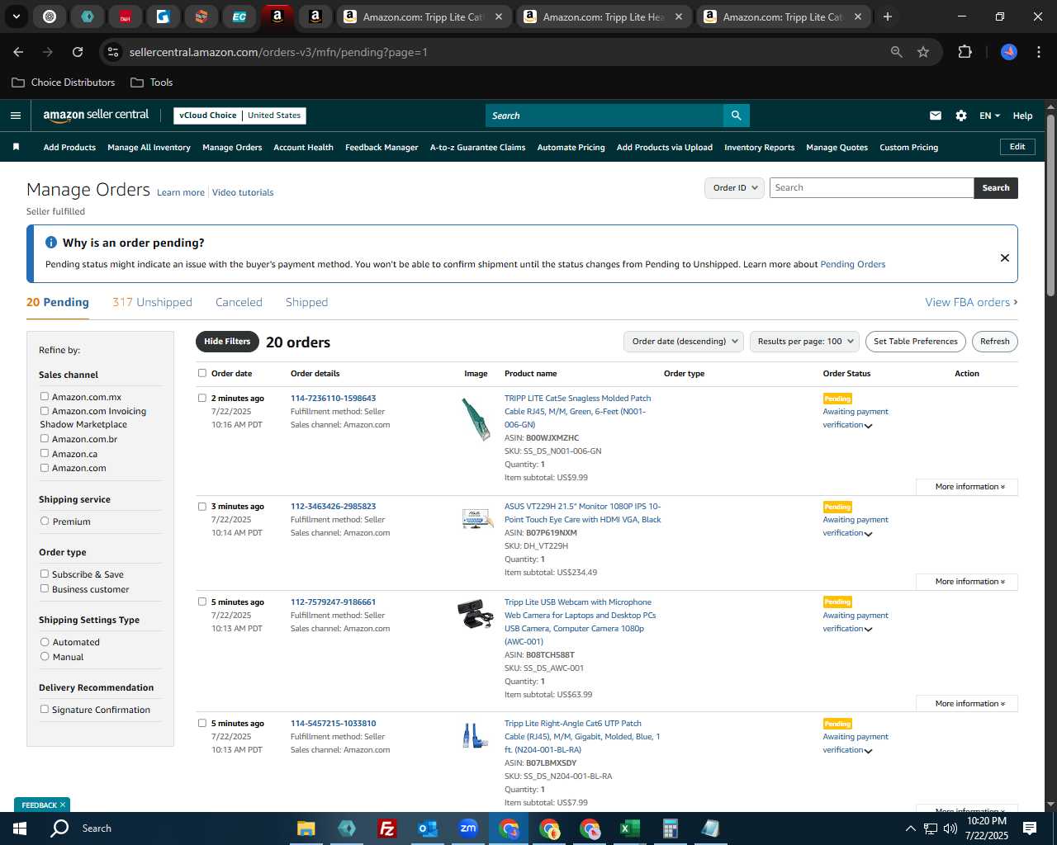Open the Order ID search type dropdown
This screenshot has width=1057, height=845.
[x=734, y=188]
